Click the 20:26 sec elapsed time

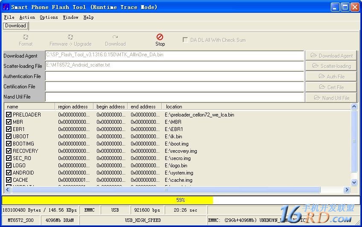tap(185, 210)
